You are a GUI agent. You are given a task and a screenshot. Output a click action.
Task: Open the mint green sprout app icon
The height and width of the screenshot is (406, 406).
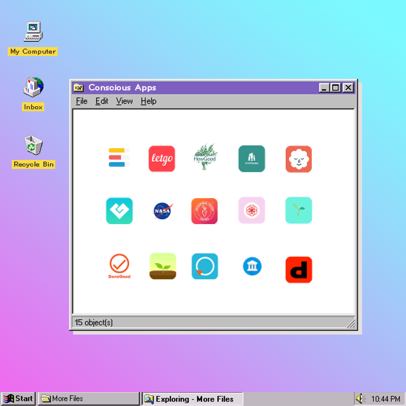click(298, 210)
